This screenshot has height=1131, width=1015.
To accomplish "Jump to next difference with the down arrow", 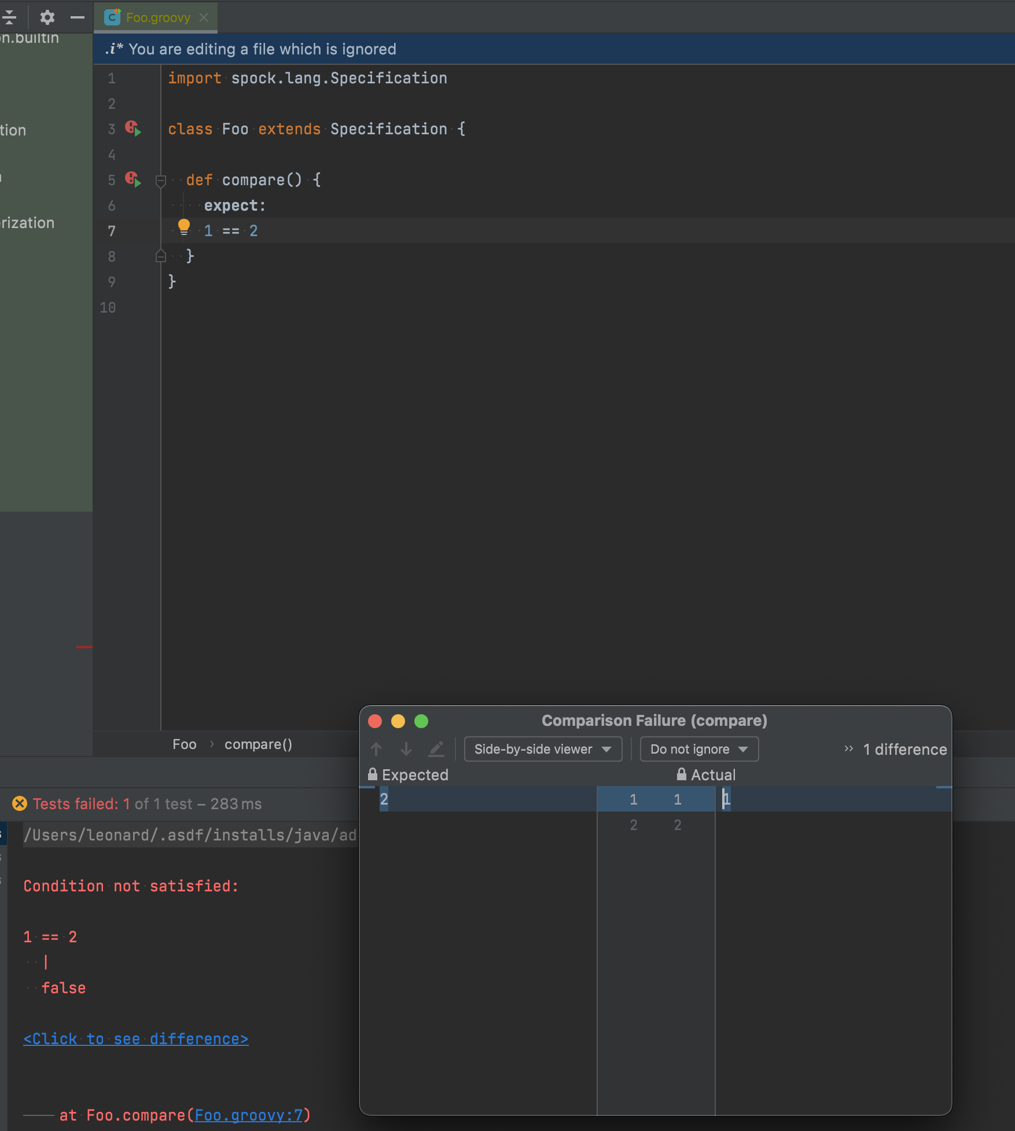I will coord(406,748).
